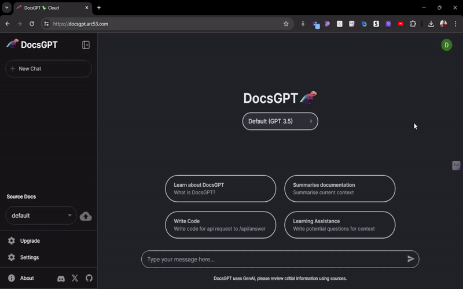Bookmark this page with the star icon

point(286,24)
